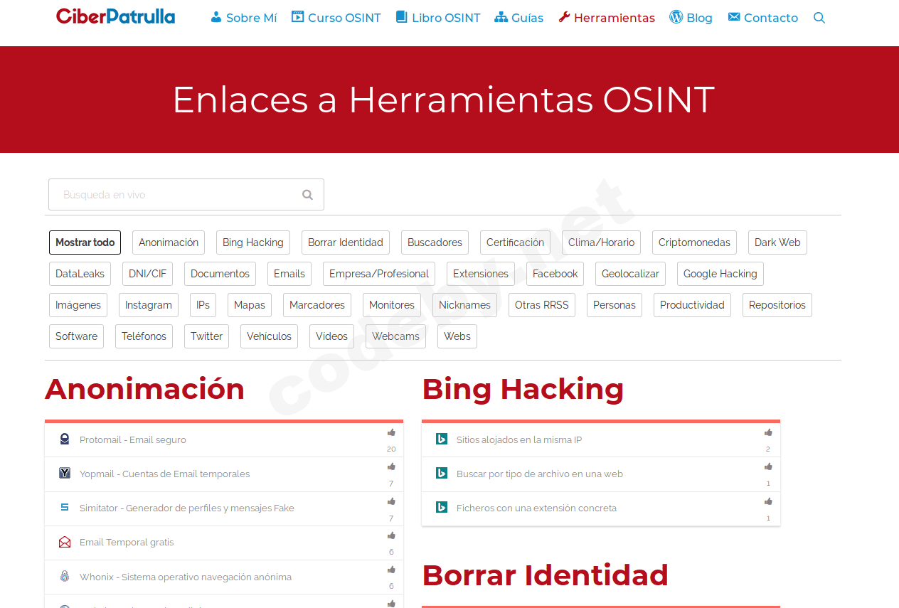Screen dimensions: 899x608
Task: Open Yopmail - Cuentas de Email temporales link
Action: pos(165,474)
